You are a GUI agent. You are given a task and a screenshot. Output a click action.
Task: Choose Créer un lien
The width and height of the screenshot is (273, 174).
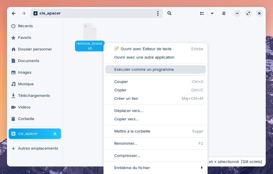click(x=156, y=99)
